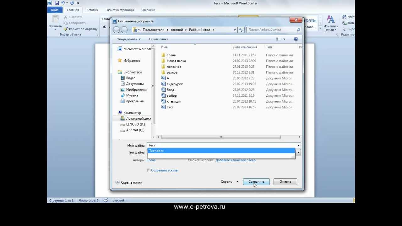Image resolution: width=402 pixels, height=226 pixels.
Task: Open the Разметка страницы ribbon tab
Action: (x=120, y=10)
